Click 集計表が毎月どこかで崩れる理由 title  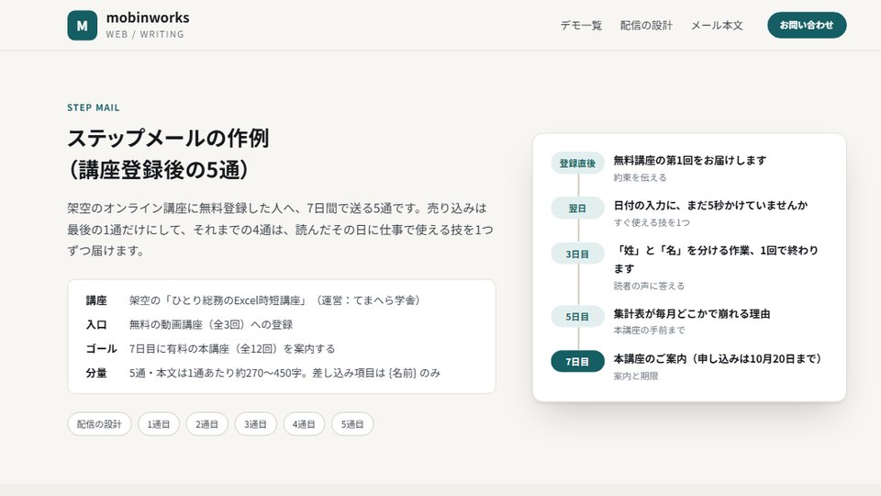click(x=692, y=314)
